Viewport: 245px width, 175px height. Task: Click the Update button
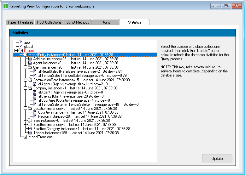[x=217, y=158]
